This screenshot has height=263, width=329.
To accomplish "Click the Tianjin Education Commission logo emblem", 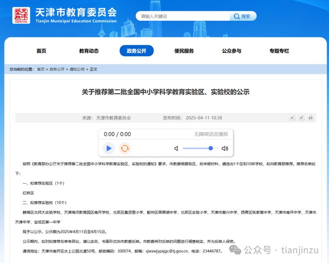I will click(x=21, y=15).
